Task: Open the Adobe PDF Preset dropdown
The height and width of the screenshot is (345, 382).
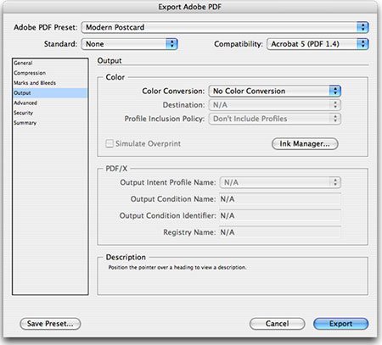Action: coord(225,27)
